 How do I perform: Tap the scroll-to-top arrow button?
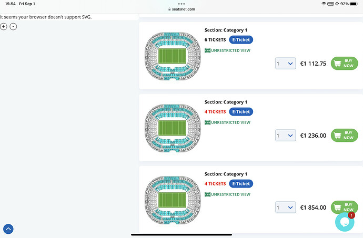click(x=8, y=229)
